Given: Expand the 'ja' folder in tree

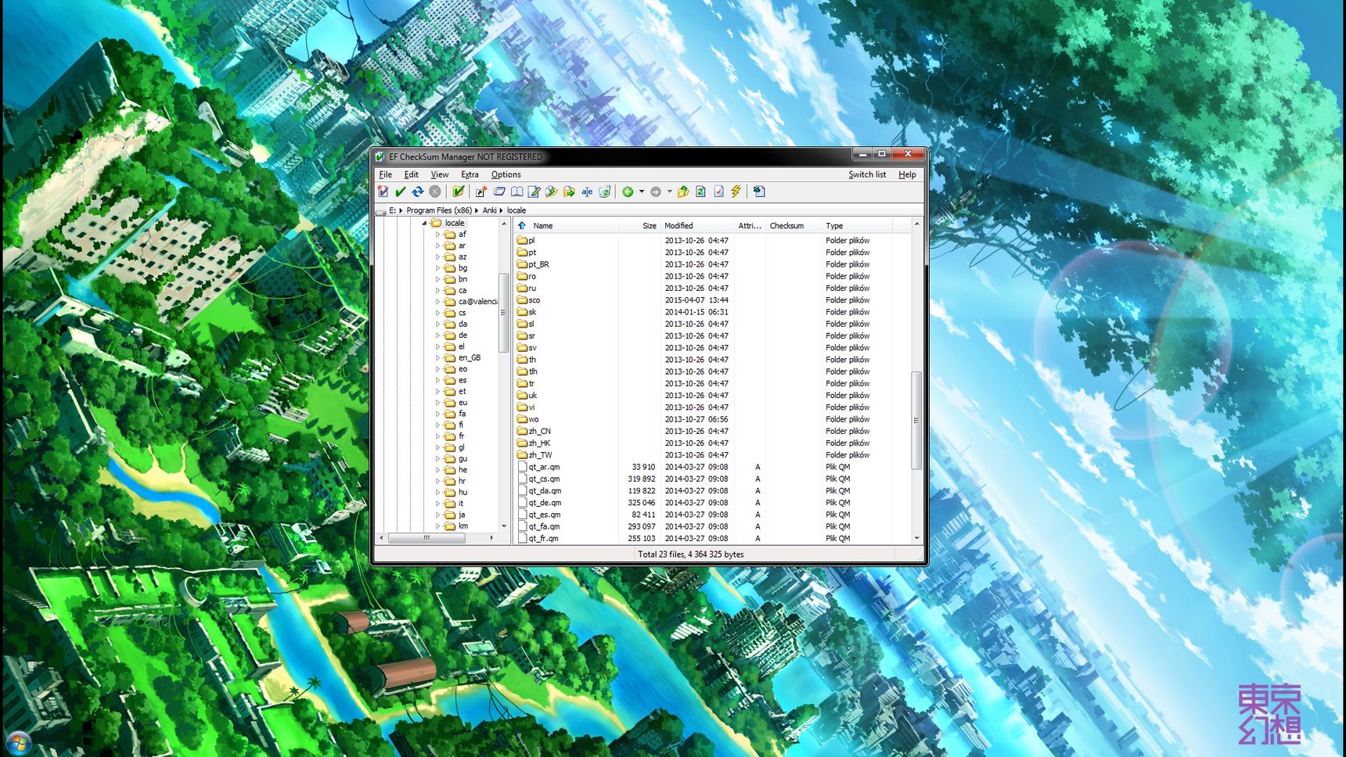Looking at the screenshot, I should point(437,515).
